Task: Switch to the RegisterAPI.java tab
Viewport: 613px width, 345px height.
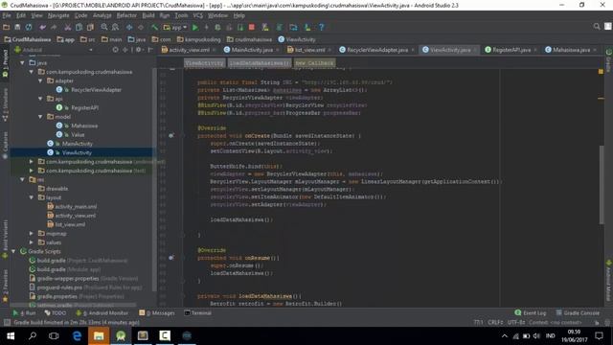Action: click(511, 50)
